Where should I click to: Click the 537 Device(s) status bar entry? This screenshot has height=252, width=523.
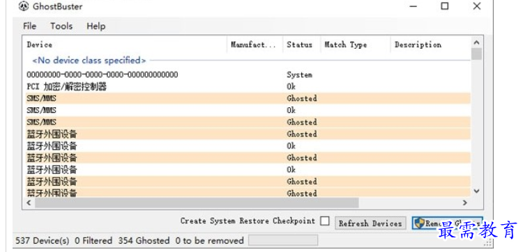point(43,241)
